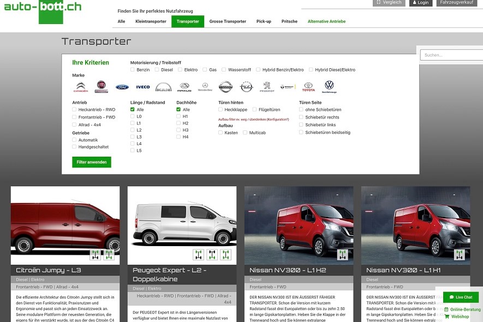Choose the Toyota brand logo
Screen dimensions: 483x322
[308, 87]
